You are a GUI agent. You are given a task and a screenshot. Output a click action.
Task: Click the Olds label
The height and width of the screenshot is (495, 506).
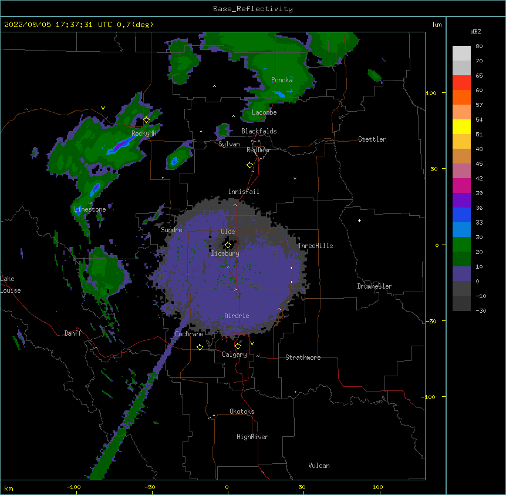(x=228, y=232)
